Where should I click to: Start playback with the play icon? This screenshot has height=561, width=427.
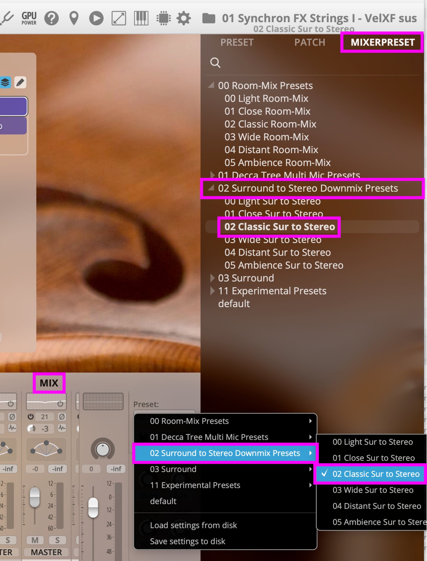click(x=96, y=18)
